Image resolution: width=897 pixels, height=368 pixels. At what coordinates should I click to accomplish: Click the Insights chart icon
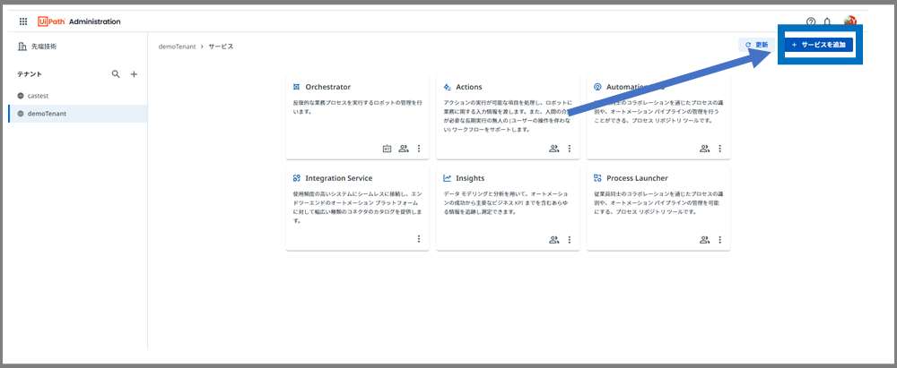[x=448, y=178]
